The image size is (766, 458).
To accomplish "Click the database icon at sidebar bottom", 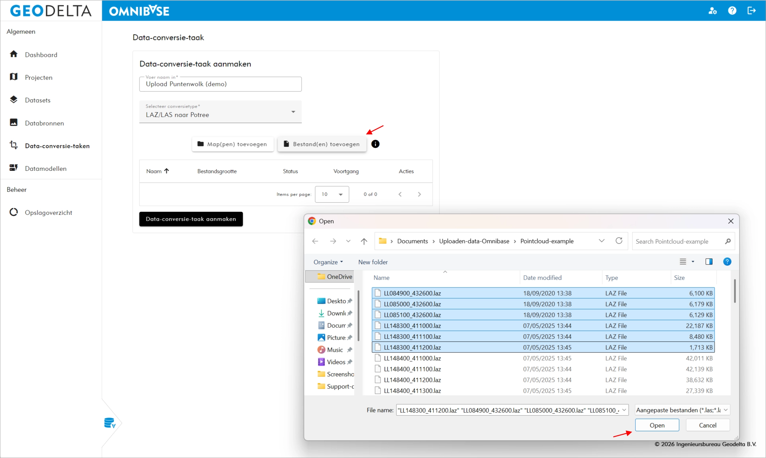I will coord(110,423).
